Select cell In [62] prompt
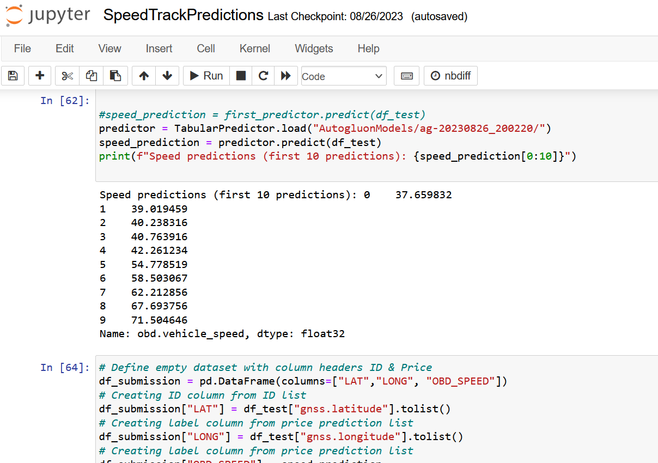 tap(65, 101)
